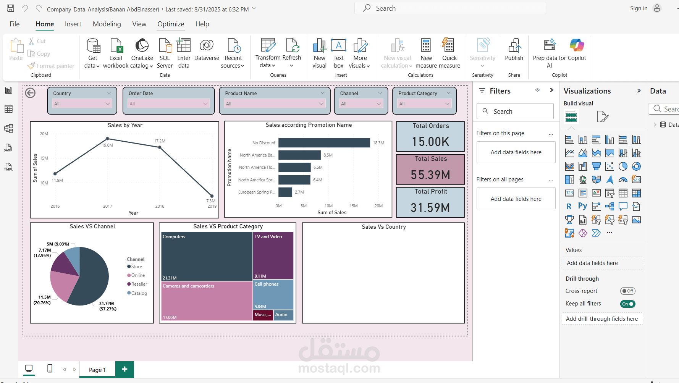Add a new report page with plus button
Viewport: 679px width, 383px height.
[124, 369]
